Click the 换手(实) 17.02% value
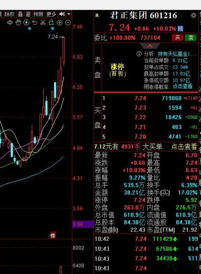Viewport: 201px width, 274px height. [x=187, y=192]
